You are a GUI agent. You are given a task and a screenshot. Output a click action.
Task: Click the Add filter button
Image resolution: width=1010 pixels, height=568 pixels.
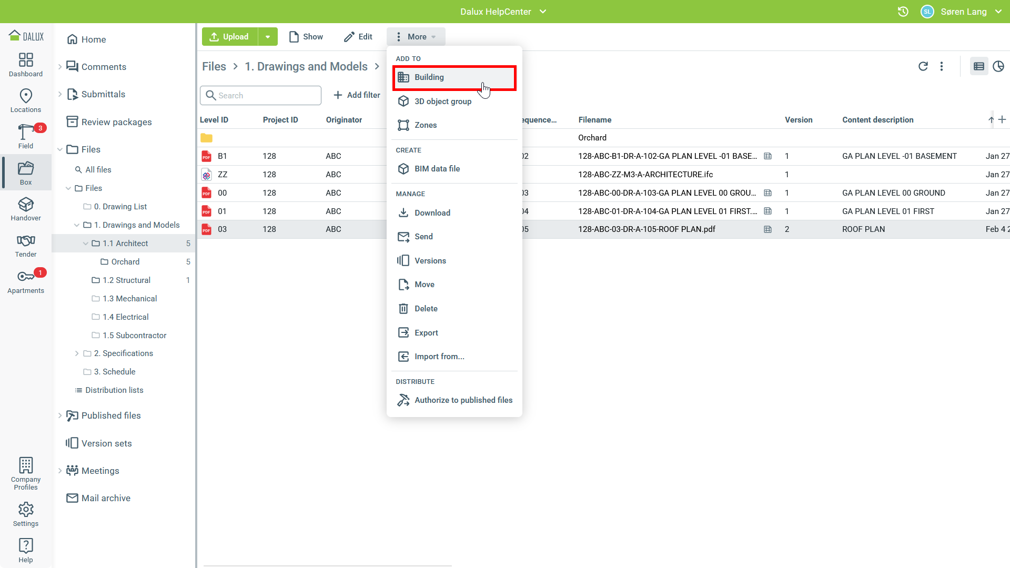(357, 95)
